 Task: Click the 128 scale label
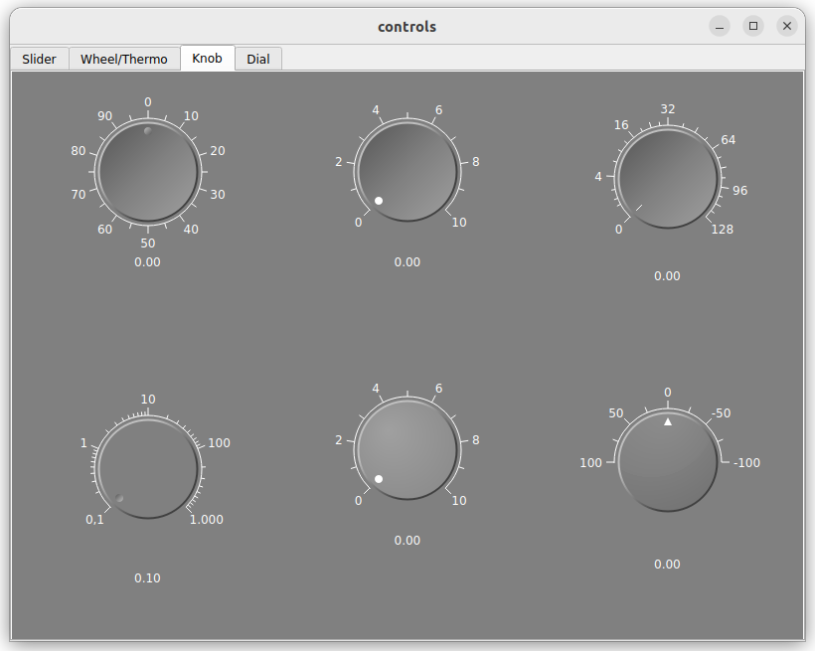click(722, 230)
